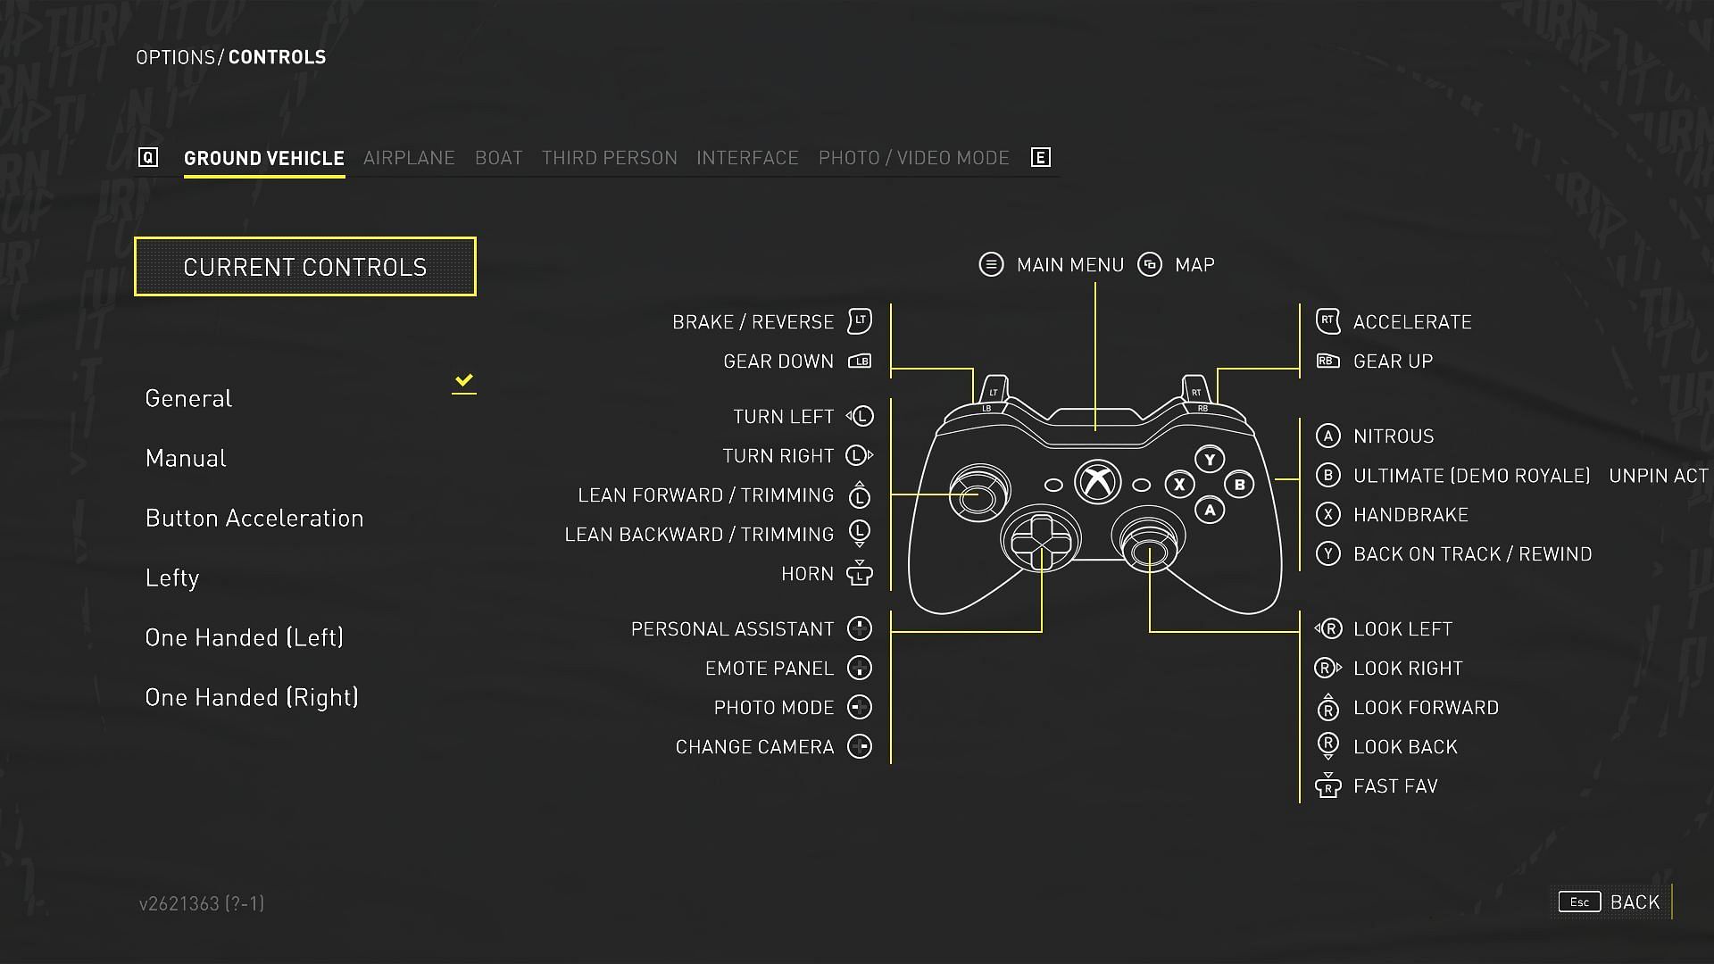This screenshot has width=1714, height=964.
Task: Select the General control scheme option
Action: [x=189, y=396]
